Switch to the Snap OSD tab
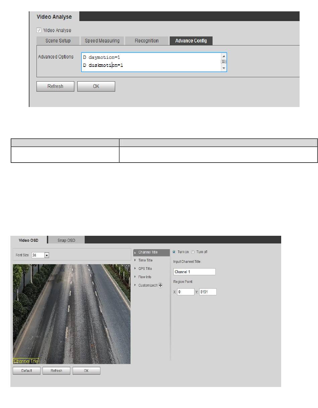318x408 pixels. coord(66,240)
